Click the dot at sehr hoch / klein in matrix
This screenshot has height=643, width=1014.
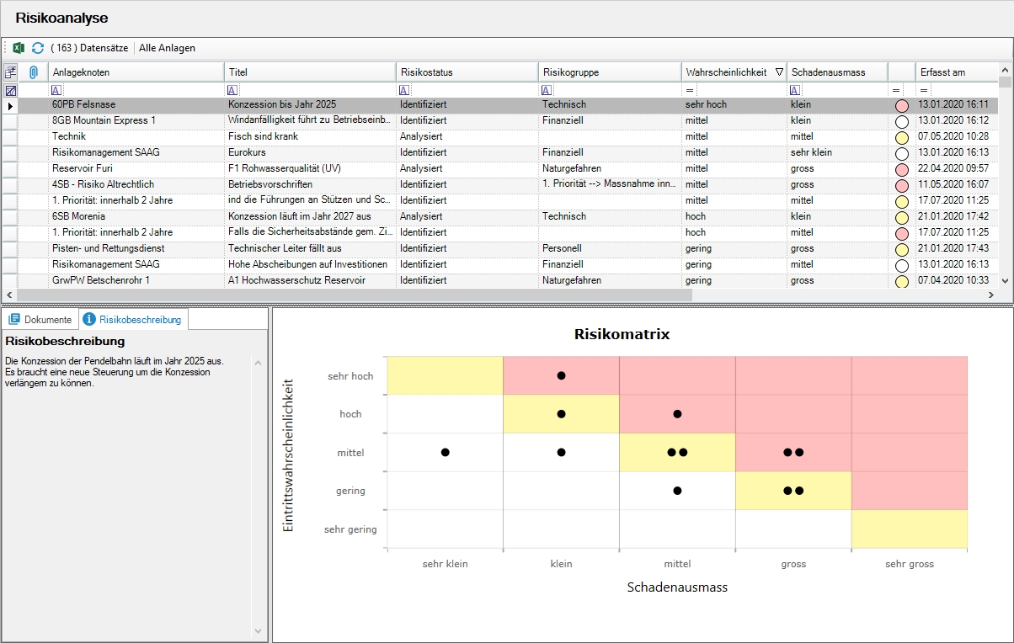coord(561,375)
